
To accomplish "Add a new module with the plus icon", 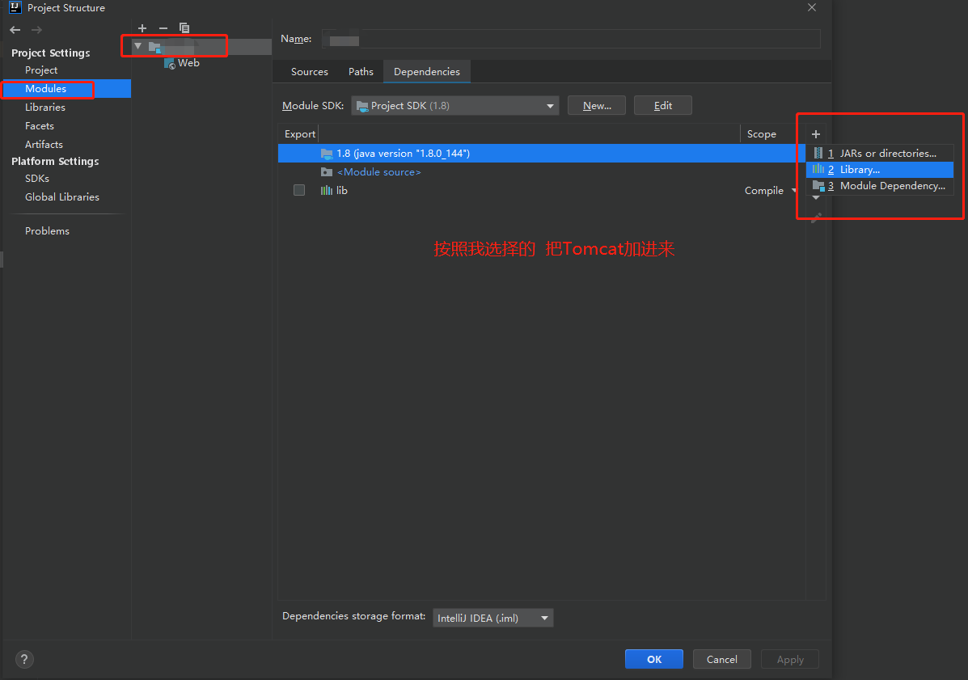I will coord(142,27).
